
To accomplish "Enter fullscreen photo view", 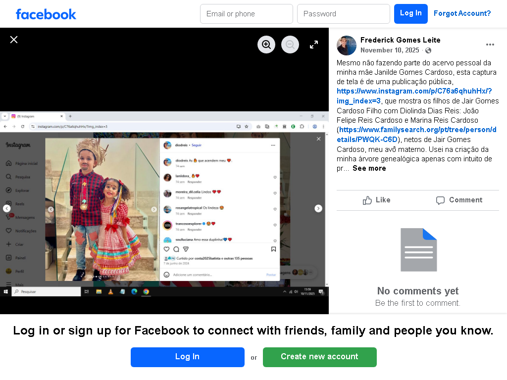I will [x=313, y=45].
